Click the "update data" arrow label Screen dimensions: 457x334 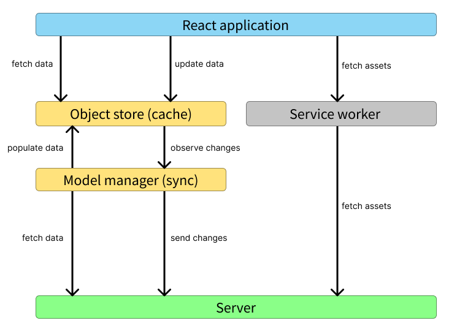point(199,64)
